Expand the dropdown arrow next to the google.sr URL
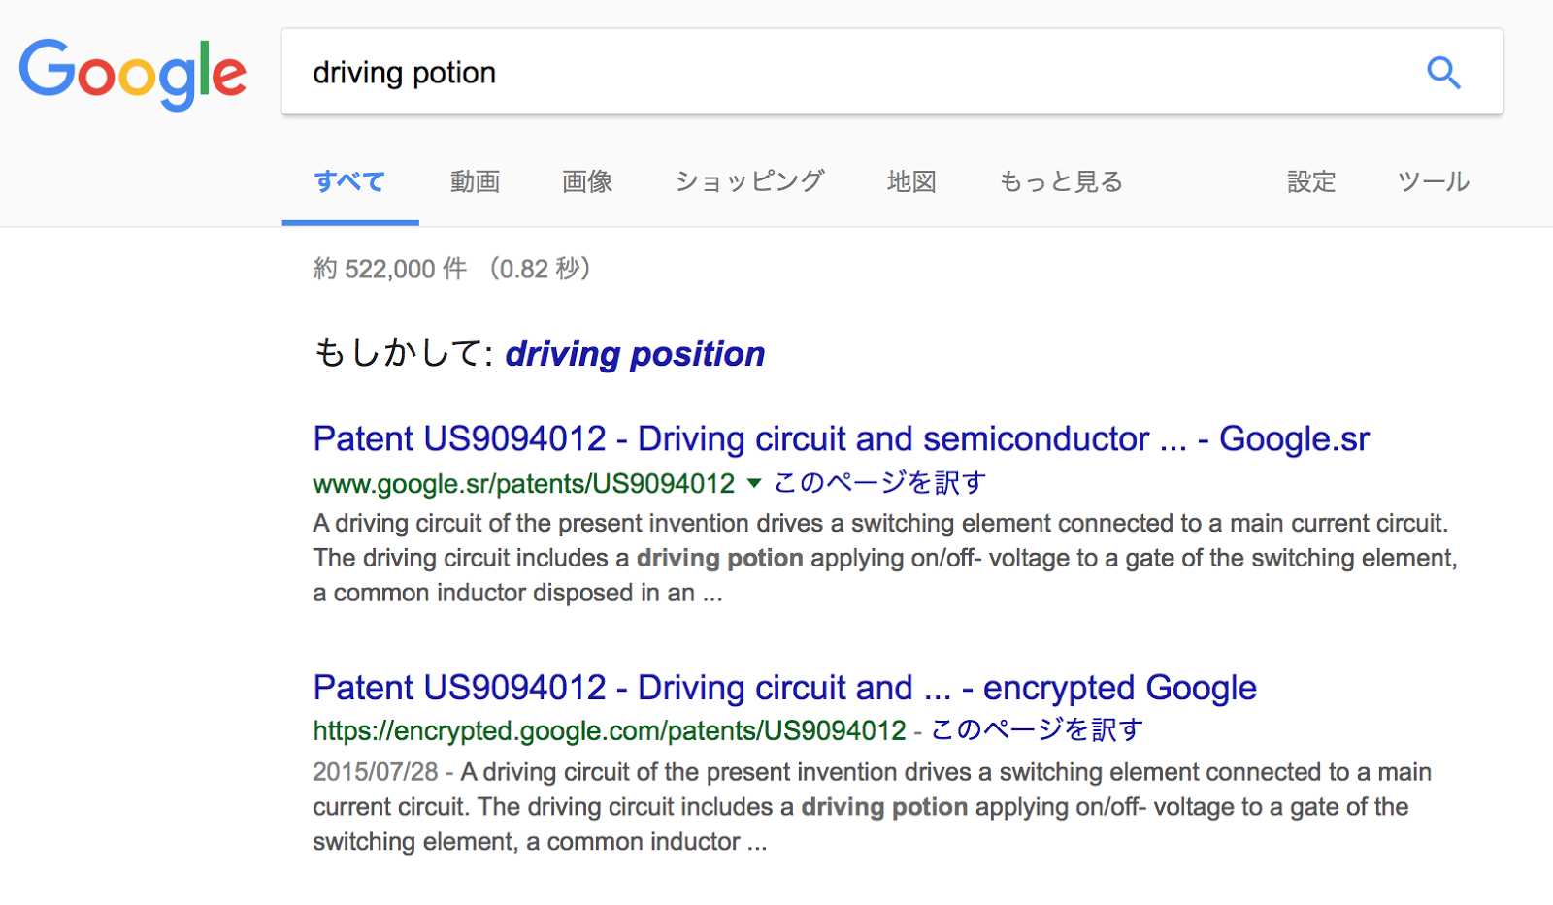The width and height of the screenshot is (1553, 905). tap(754, 483)
